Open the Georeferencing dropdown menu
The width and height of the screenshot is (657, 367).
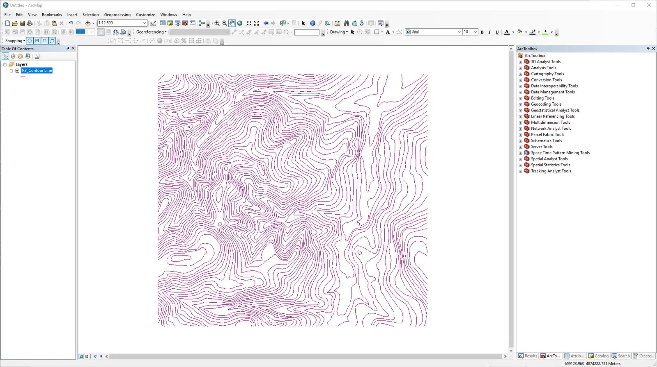click(x=152, y=32)
